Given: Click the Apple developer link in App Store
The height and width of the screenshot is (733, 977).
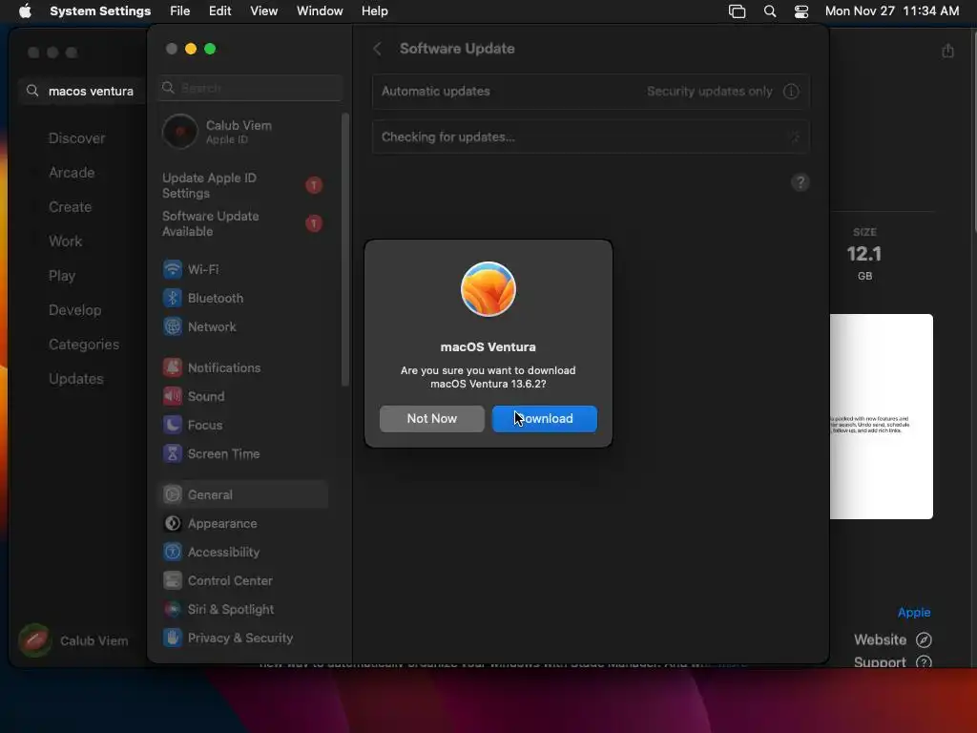Looking at the screenshot, I should click(914, 612).
